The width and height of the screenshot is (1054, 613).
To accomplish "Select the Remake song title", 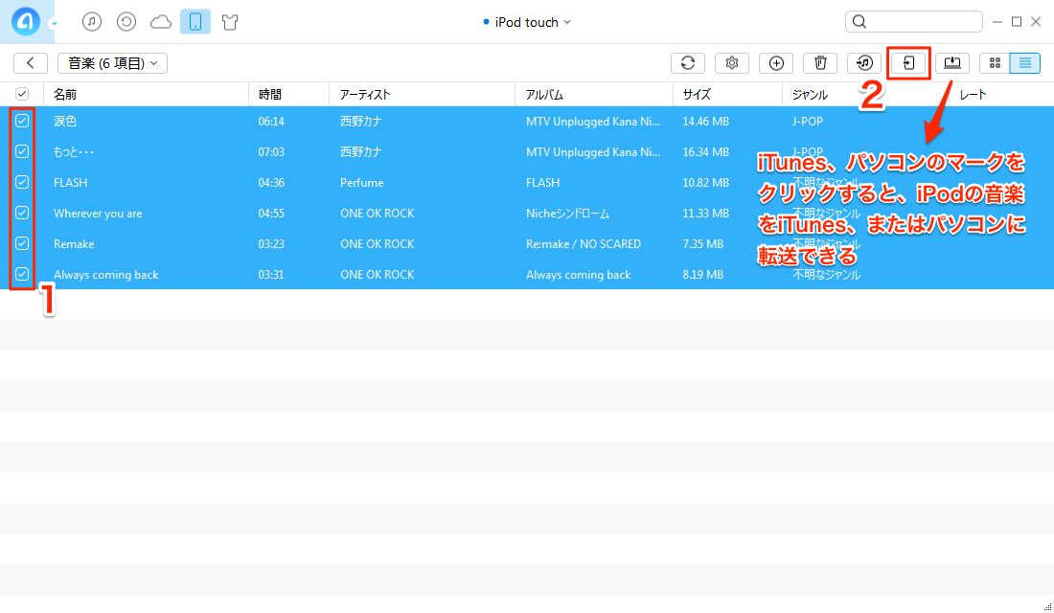I will click(74, 244).
